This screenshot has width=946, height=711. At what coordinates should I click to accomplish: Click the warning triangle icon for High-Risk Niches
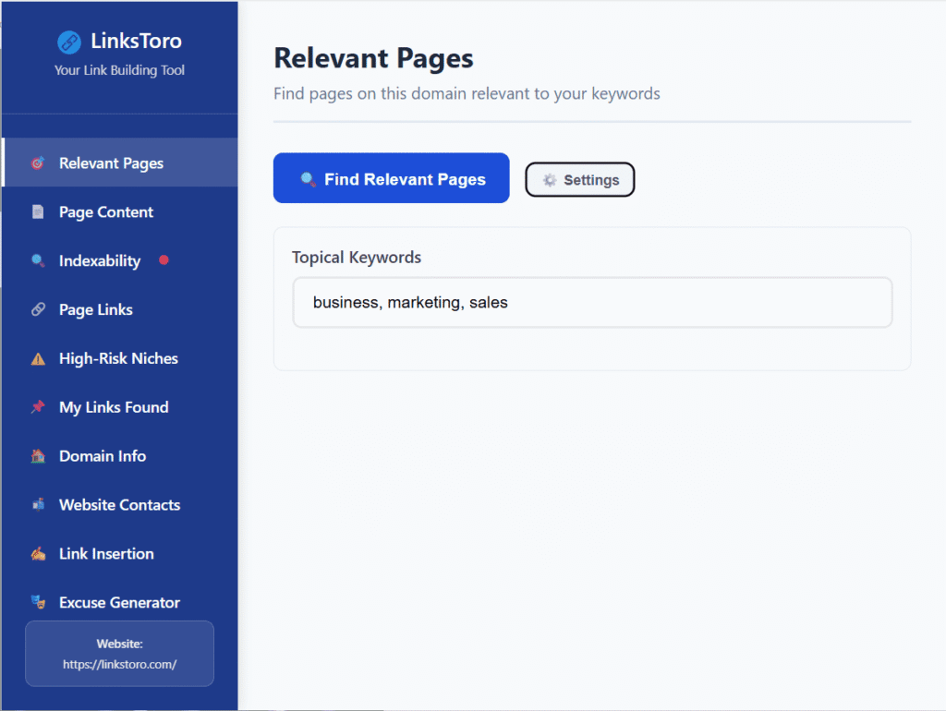pos(38,359)
